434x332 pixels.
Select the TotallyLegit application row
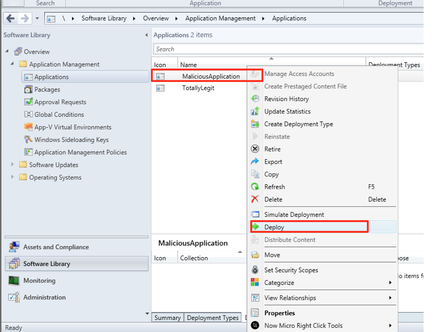click(198, 88)
